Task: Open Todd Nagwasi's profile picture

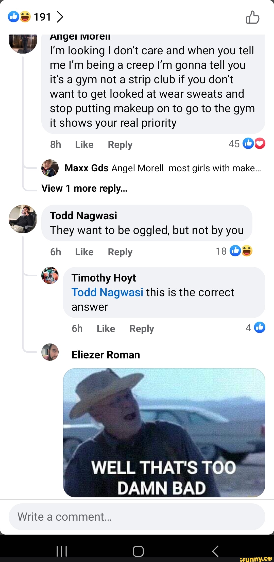Action: pyautogui.click(x=23, y=219)
